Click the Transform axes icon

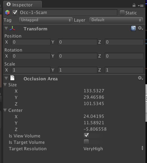click(x=12, y=28)
